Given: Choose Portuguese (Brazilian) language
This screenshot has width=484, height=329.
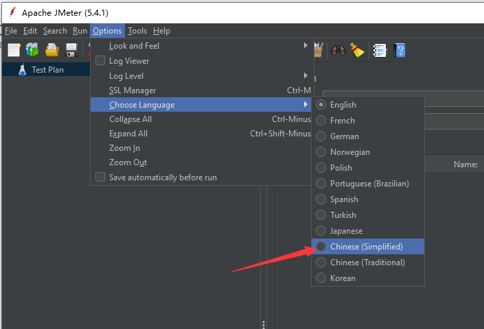Looking at the screenshot, I should [x=367, y=184].
